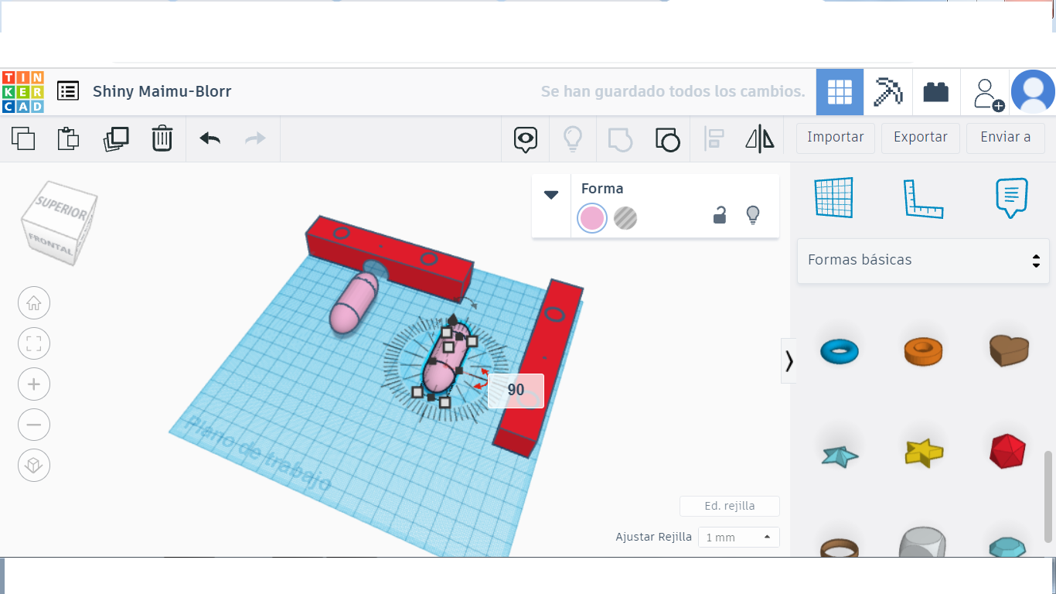This screenshot has height=594, width=1056.
Task: Toggle the shape lock icon
Action: pos(720,215)
